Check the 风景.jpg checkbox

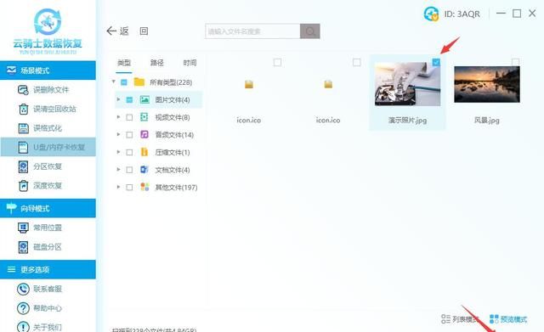pos(515,62)
